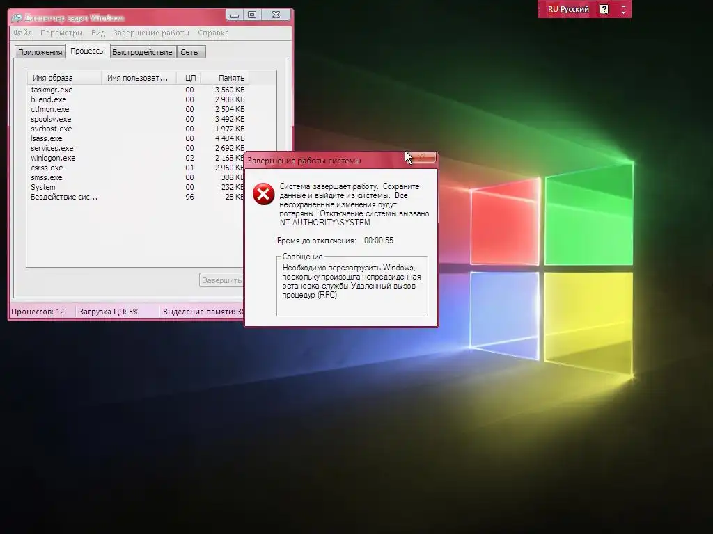Viewport: 713px width, 534px height.
Task: Switch to the Сеть tab
Action: [189, 52]
